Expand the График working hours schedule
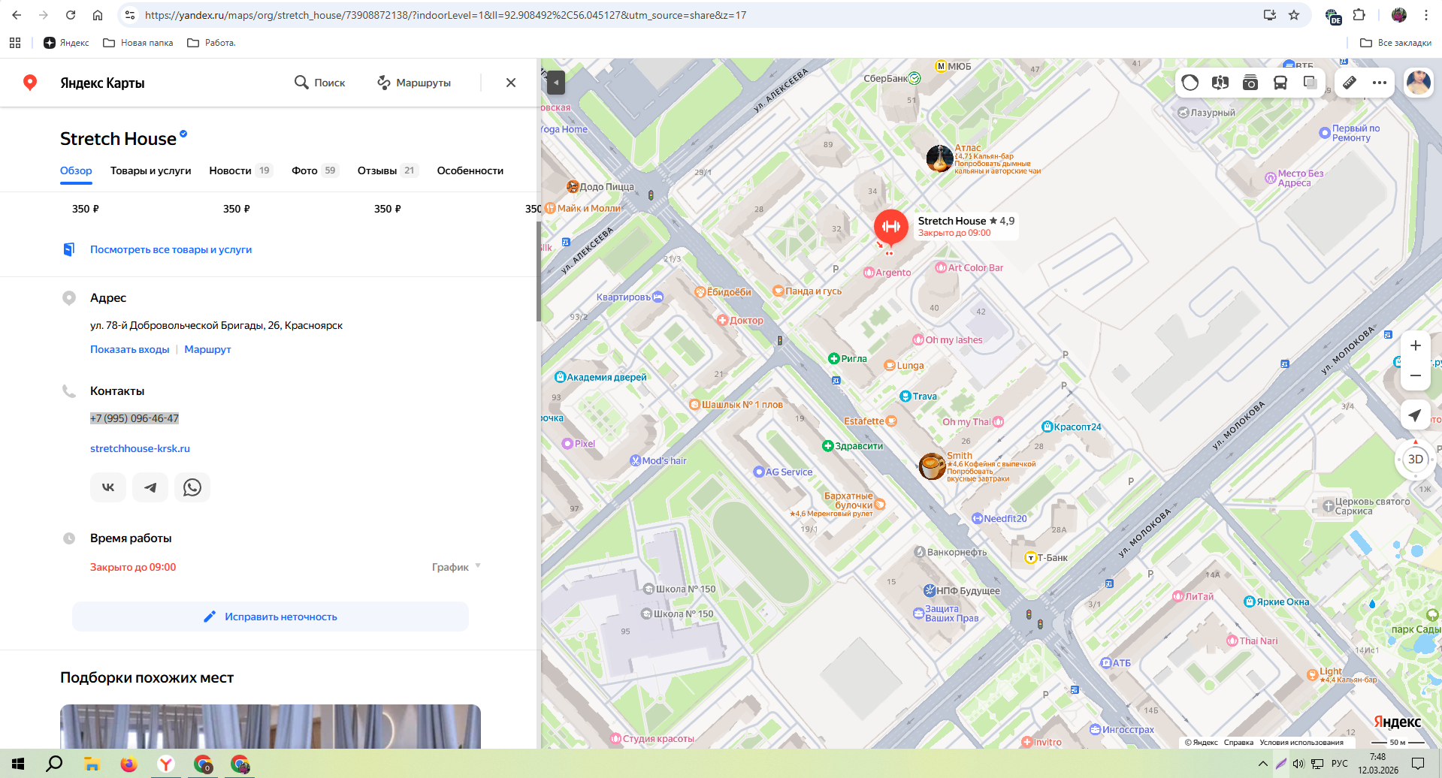The height and width of the screenshot is (778, 1442). pos(456,567)
